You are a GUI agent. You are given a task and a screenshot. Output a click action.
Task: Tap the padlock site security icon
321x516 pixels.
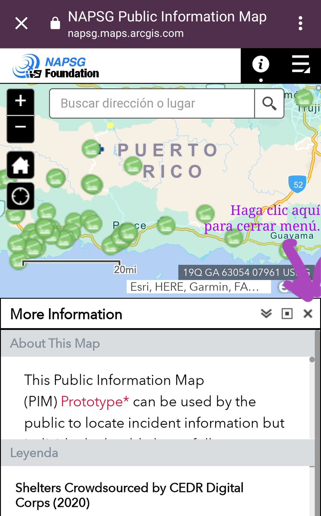tap(55, 24)
